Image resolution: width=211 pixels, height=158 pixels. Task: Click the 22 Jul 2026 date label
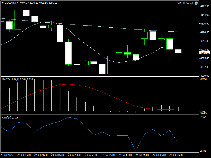pos(7,155)
